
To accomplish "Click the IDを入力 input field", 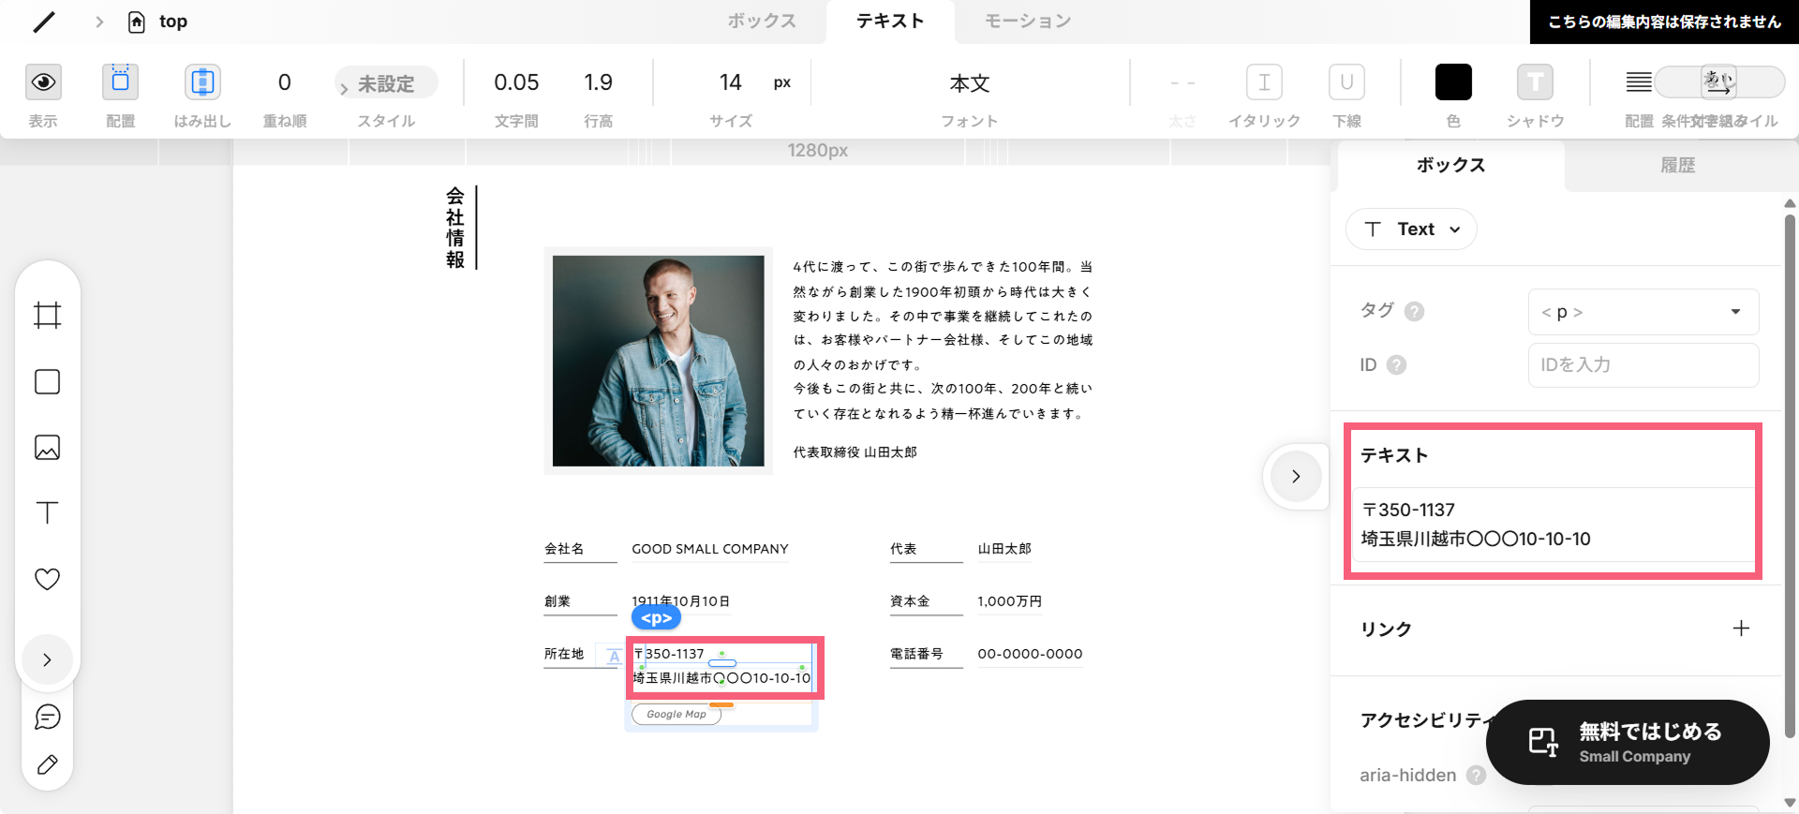I will click(x=1643, y=365).
